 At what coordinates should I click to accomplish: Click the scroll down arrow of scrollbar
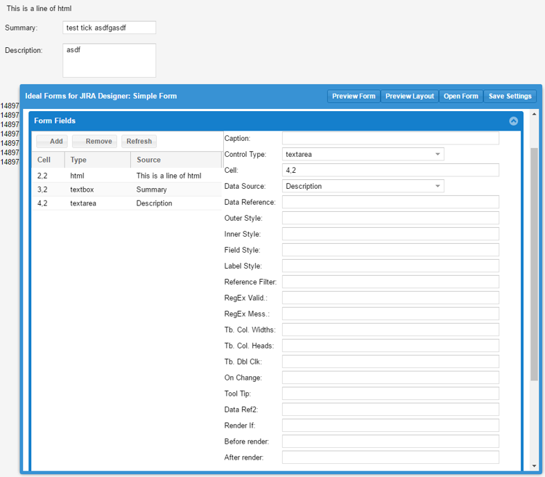(534, 465)
